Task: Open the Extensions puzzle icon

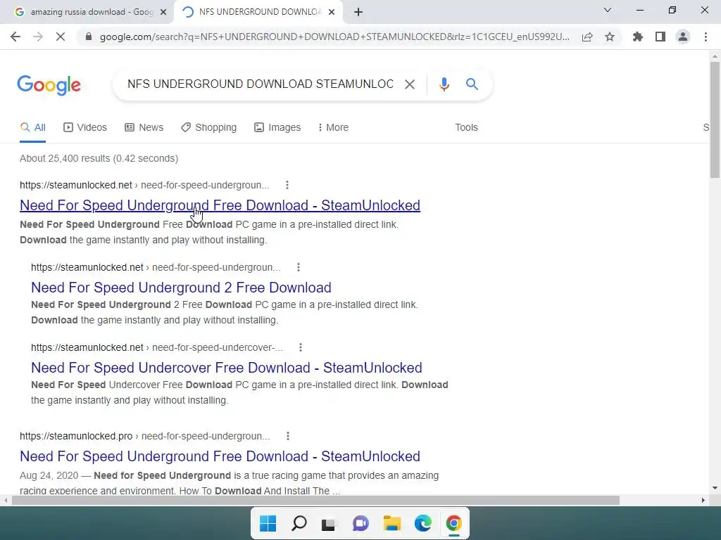Action: (638, 37)
